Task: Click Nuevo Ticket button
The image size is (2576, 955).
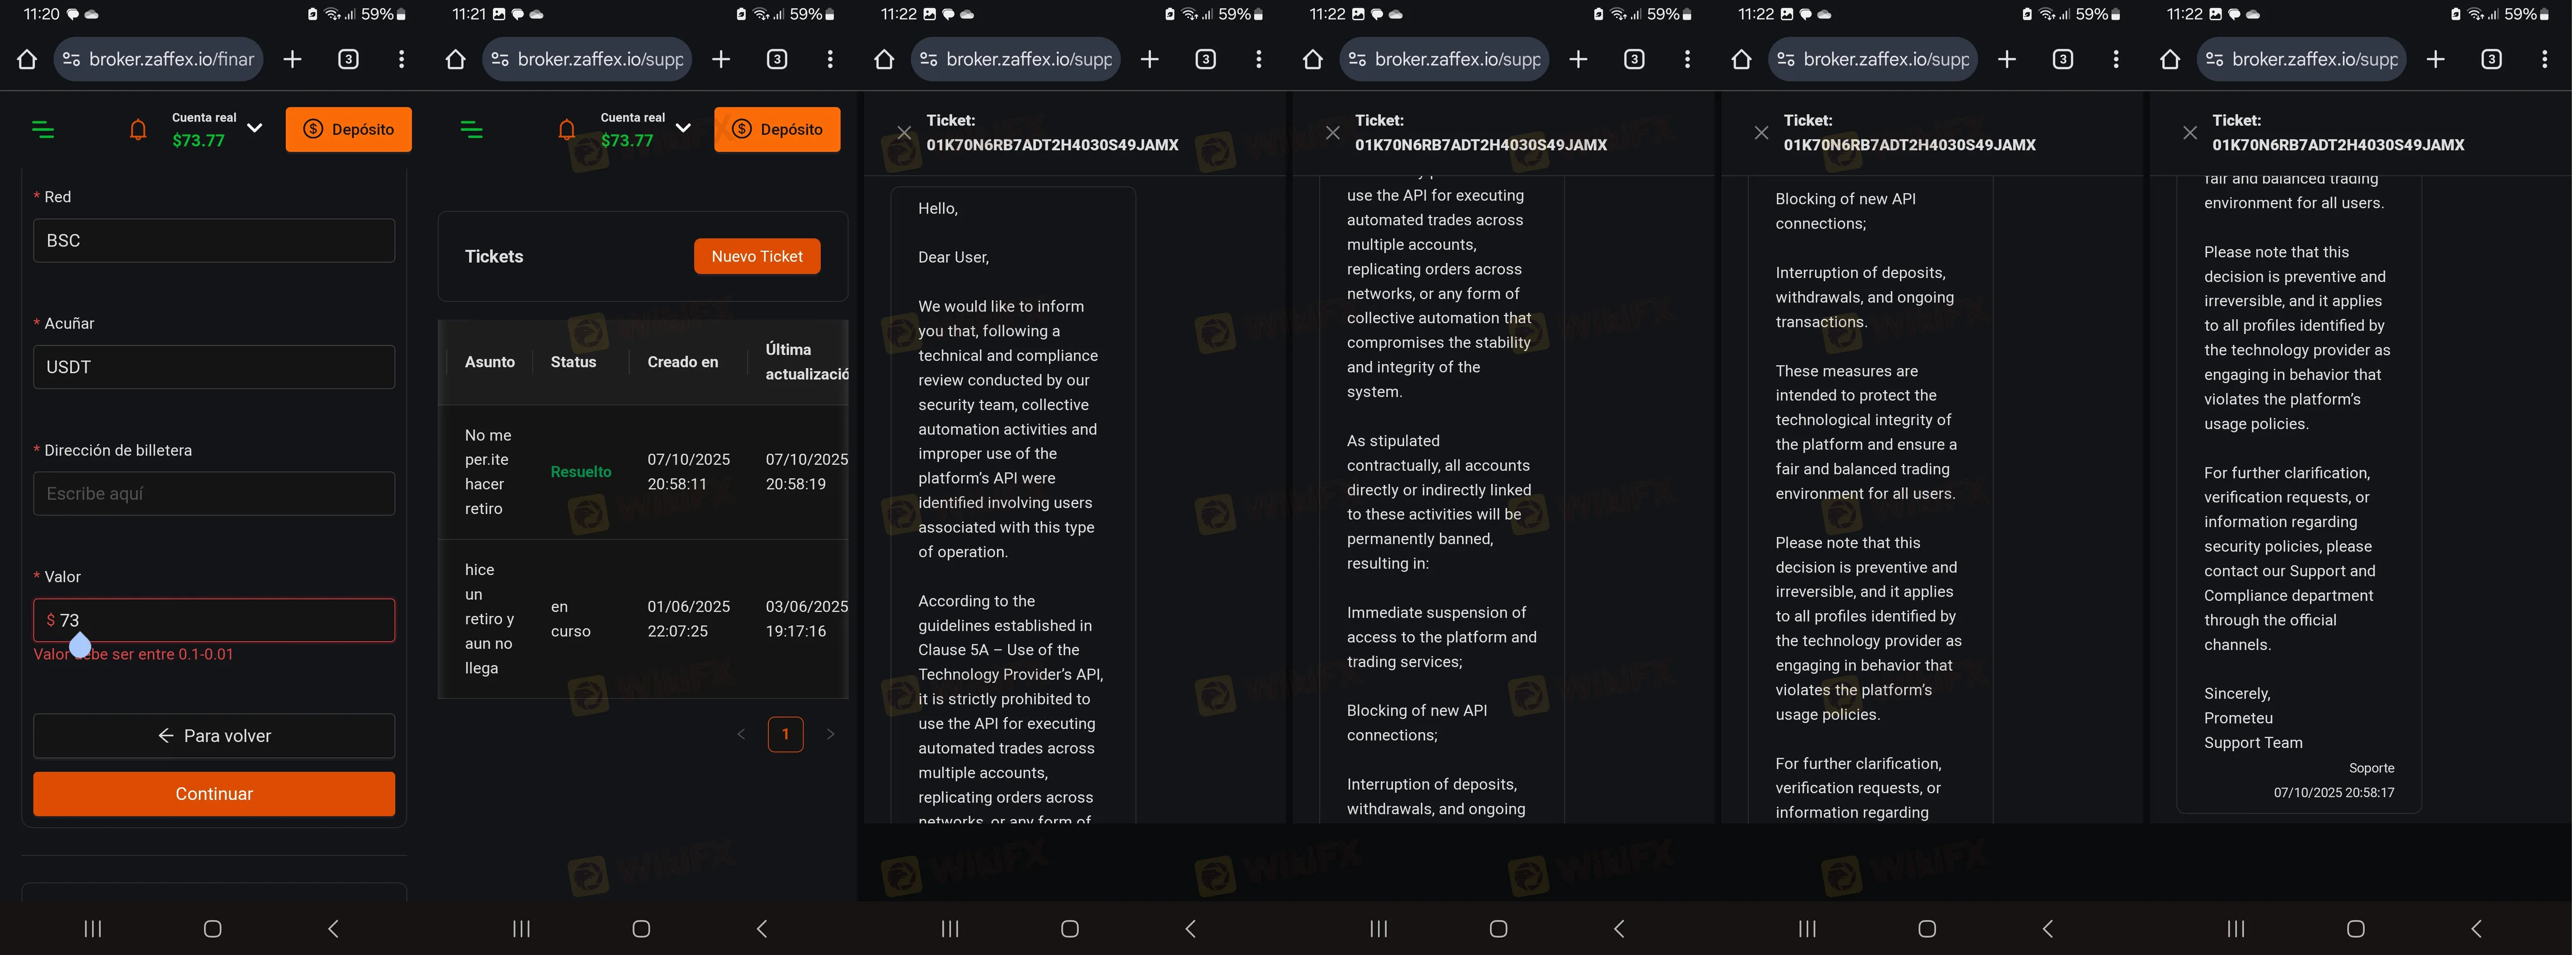Action: (757, 257)
